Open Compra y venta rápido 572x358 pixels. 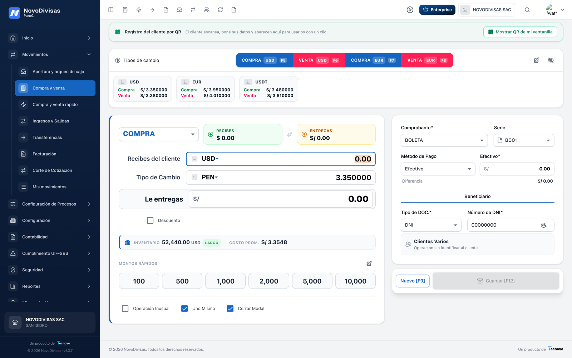tap(55, 105)
